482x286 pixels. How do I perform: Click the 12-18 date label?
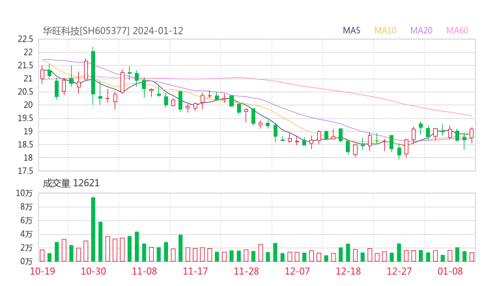coord(348,271)
